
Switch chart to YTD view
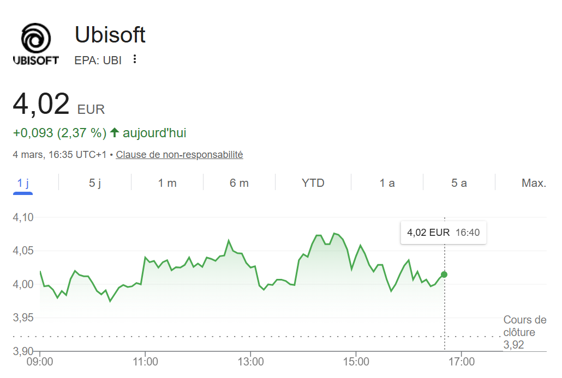313,183
